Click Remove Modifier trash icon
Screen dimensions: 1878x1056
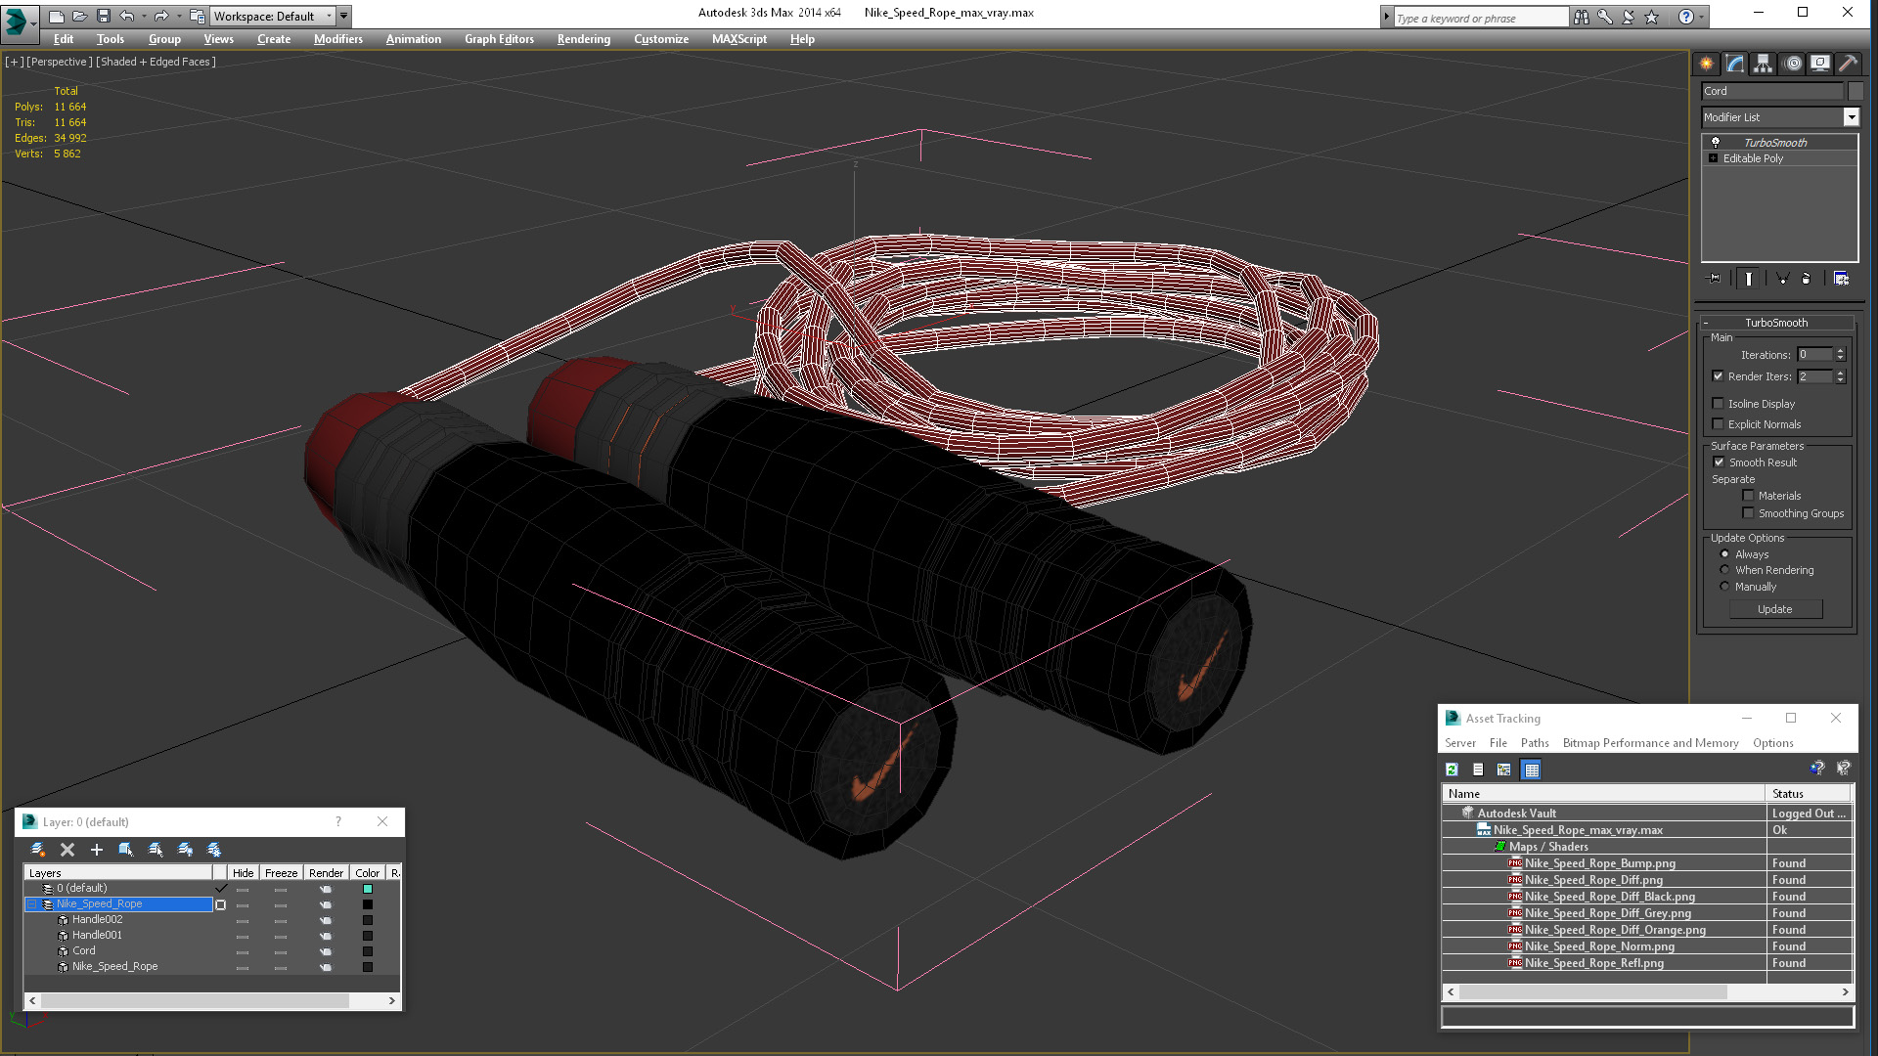pos(1806,279)
